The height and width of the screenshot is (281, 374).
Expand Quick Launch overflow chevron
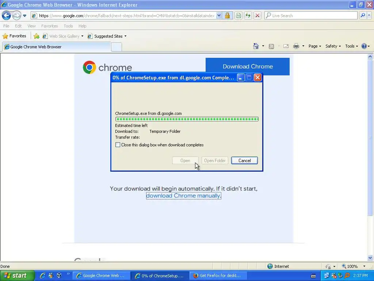(x=68, y=274)
